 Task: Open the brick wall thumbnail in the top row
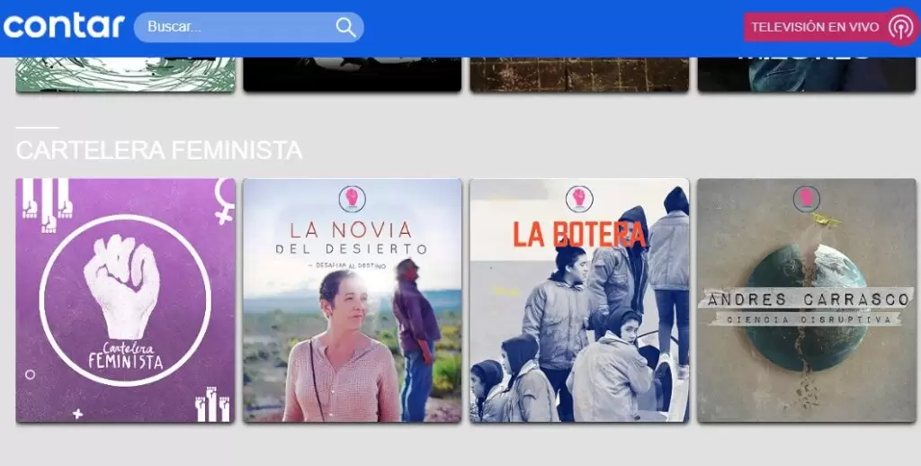[x=578, y=74]
